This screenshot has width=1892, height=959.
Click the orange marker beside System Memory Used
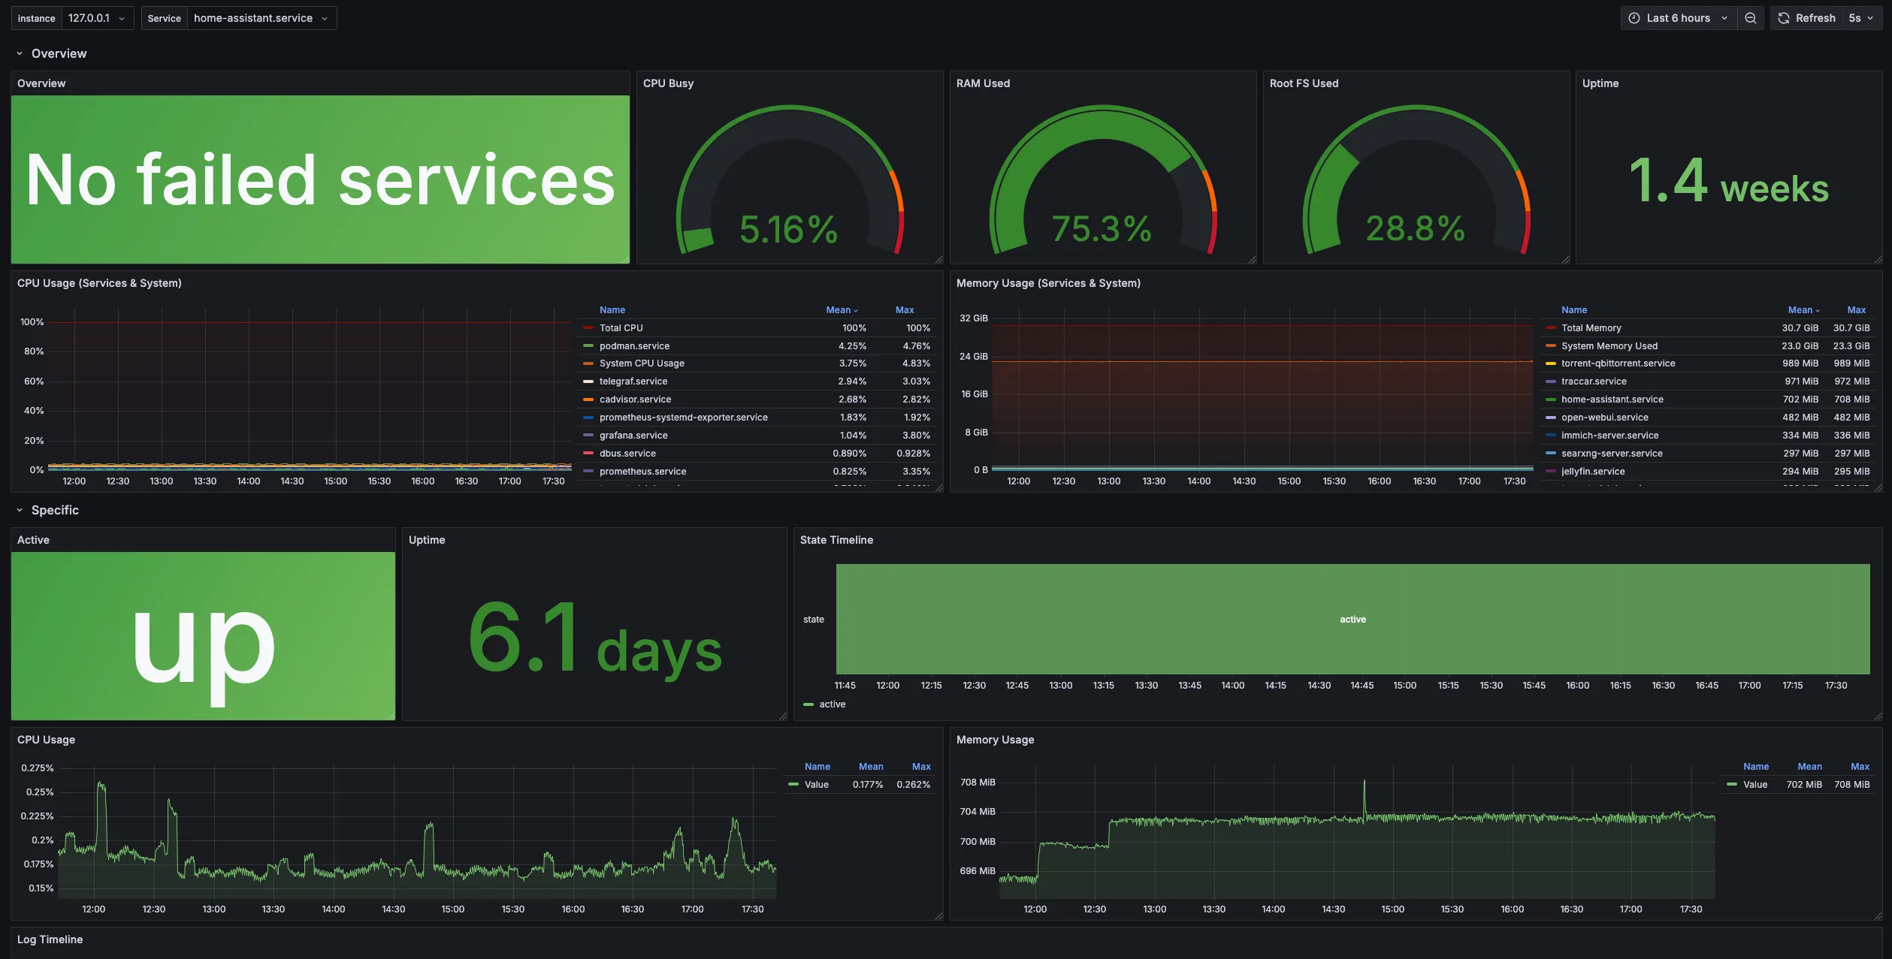(x=1549, y=345)
